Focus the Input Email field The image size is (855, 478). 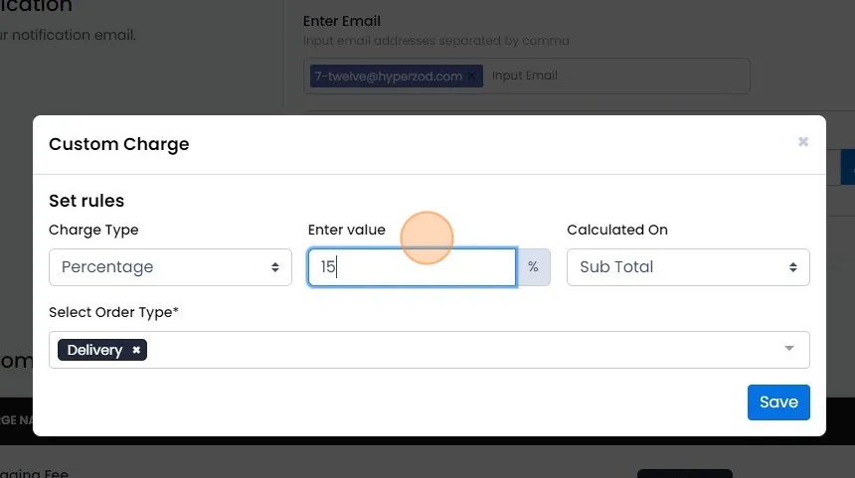tap(597, 76)
